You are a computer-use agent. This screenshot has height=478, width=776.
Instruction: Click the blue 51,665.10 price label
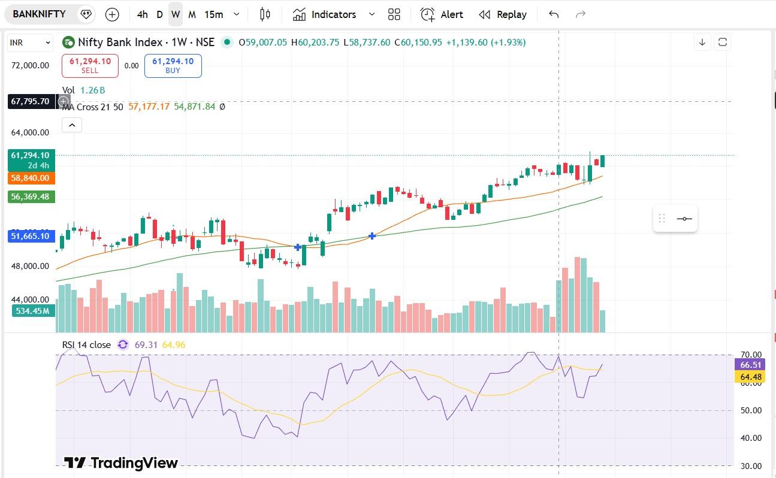(x=30, y=236)
